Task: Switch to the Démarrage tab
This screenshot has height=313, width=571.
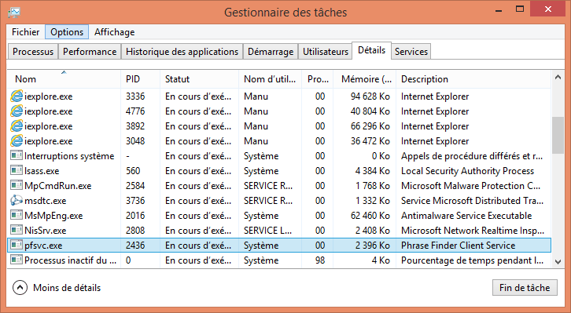Action: (271, 52)
